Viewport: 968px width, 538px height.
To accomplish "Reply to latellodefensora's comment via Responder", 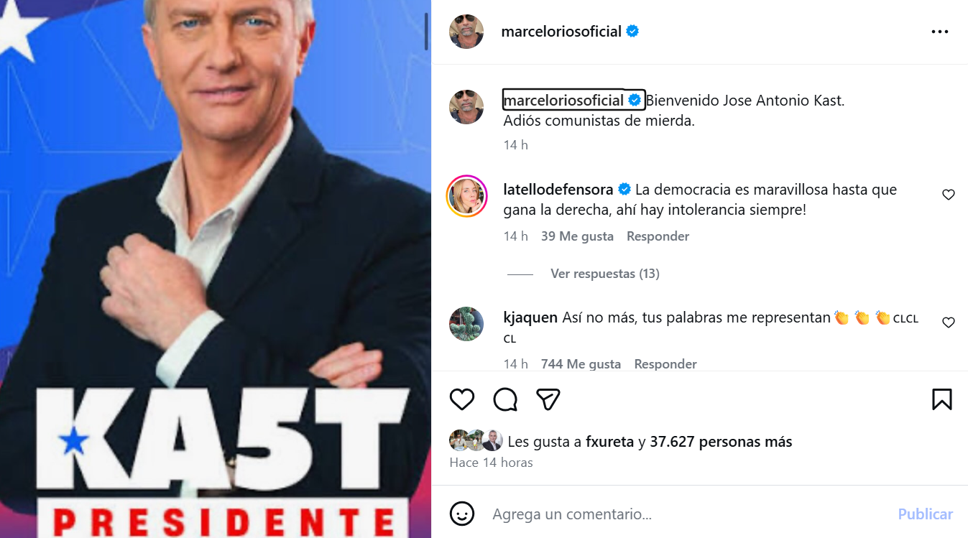I will click(658, 236).
